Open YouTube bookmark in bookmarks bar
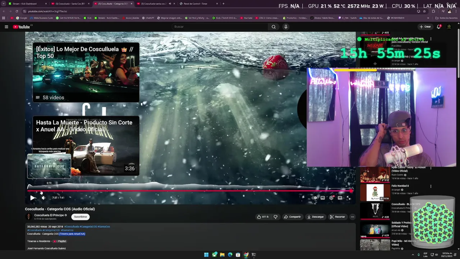Screen dimensions: 460x259 pos(246,18)
